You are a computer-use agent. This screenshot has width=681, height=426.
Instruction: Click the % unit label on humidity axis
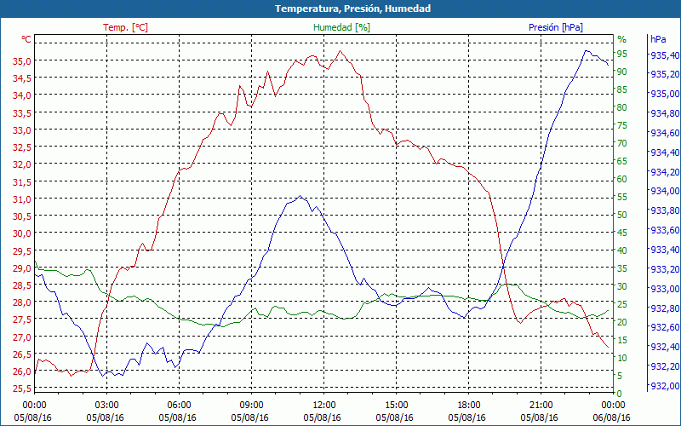622,39
